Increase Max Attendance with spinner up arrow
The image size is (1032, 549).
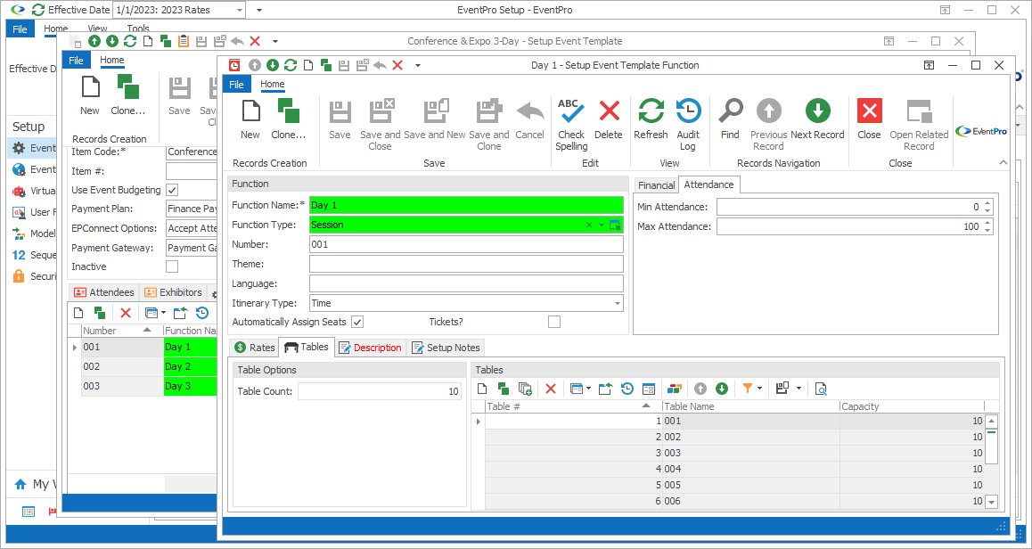987,223
